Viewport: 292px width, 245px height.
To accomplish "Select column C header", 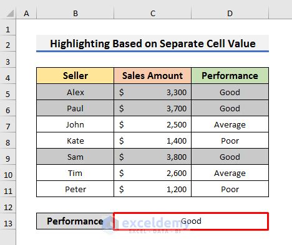I will (153, 14).
